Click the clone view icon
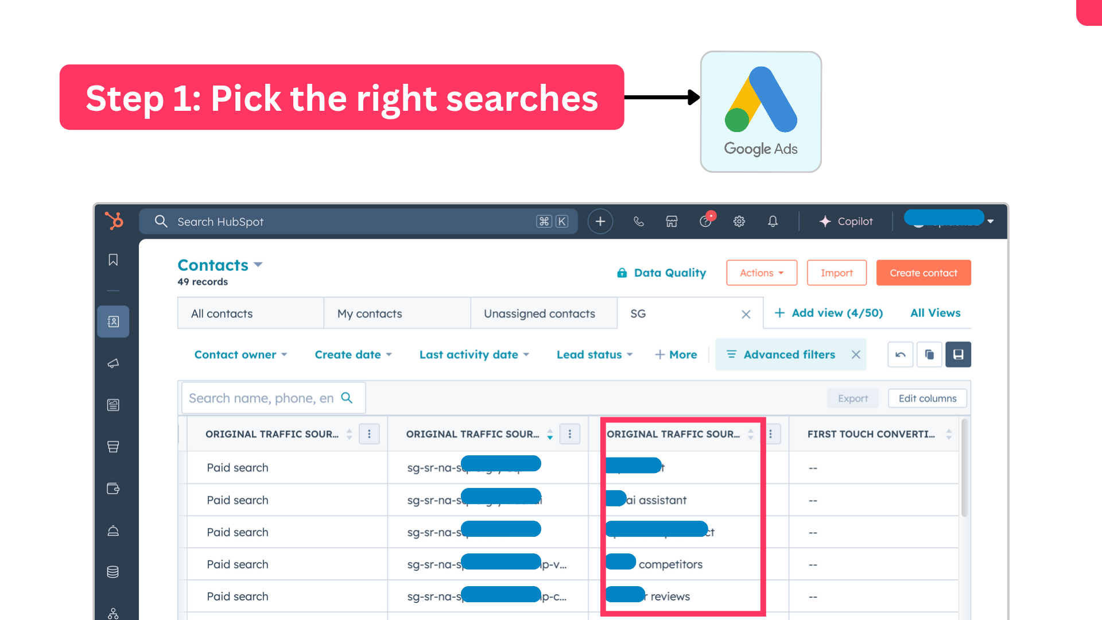This screenshot has height=620, width=1102. [x=929, y=355]
